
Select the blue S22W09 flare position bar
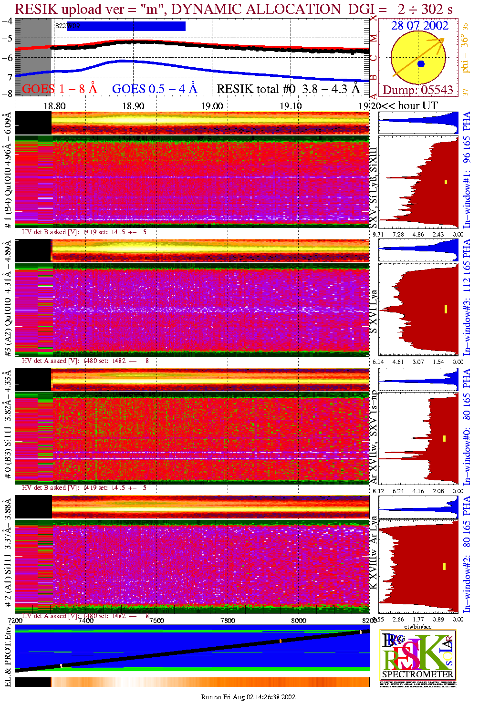(126, 26)
